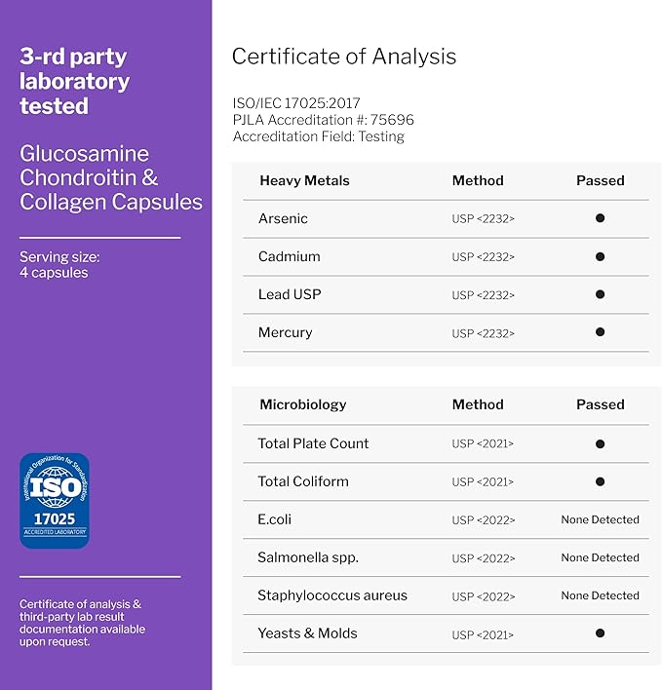Screen dimensions: 662x690
Task: Click the Heavy Metals table header
Action: point(304,180)
